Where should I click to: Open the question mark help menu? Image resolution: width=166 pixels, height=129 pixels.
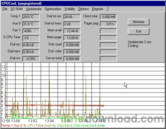[108, 9]
